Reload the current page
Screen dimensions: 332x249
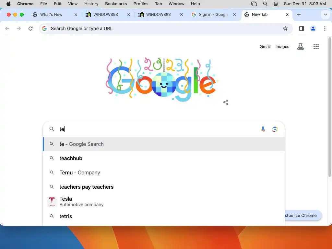(30, 29)
